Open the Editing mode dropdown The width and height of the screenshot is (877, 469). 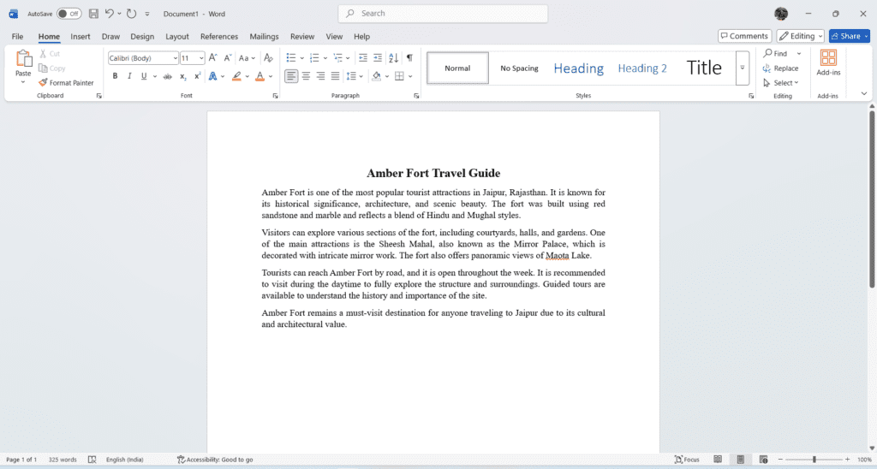(x=801, y=36)
